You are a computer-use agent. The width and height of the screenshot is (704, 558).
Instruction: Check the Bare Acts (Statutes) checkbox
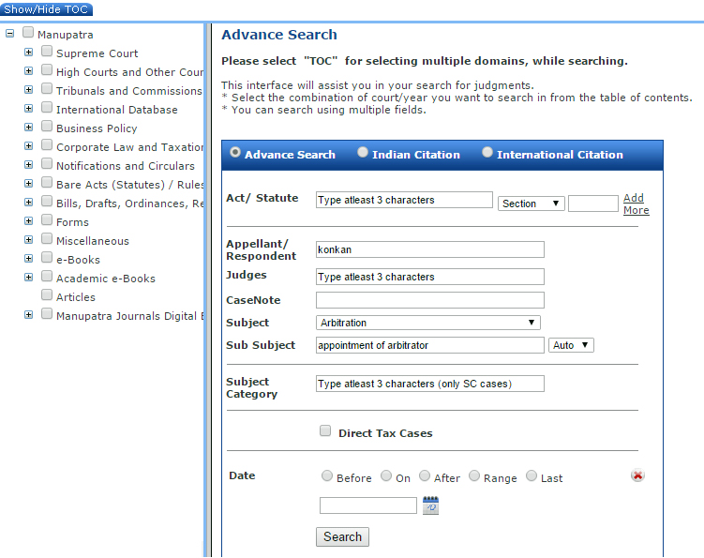tap(47, 182)
